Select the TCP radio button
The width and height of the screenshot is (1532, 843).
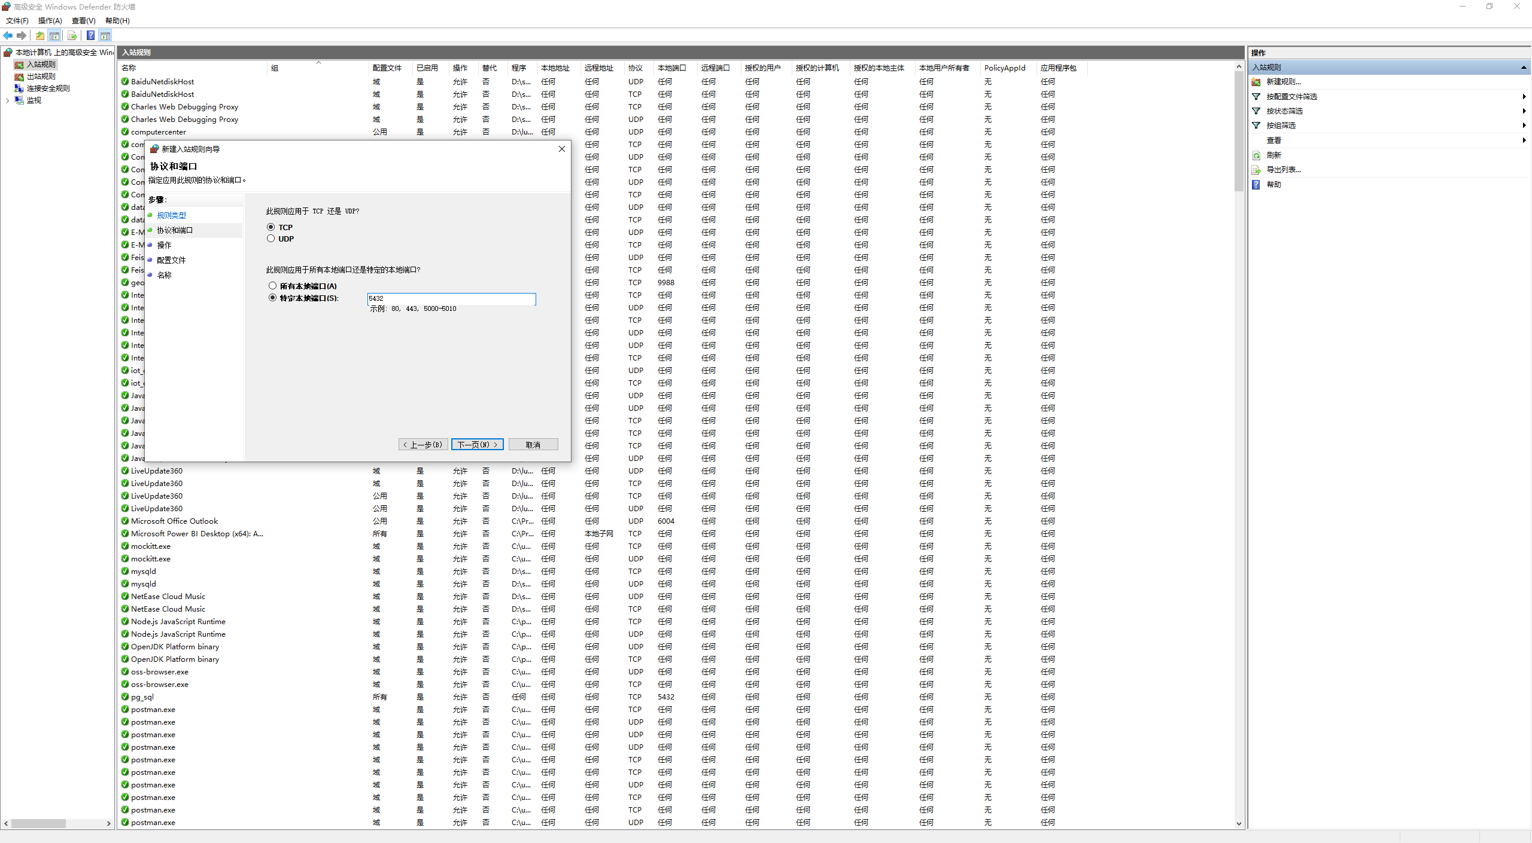pyautogui.click(x=271, y=227)
